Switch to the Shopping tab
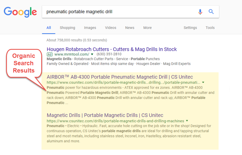The height and width of the screenshot is (155, 242). (67, 28)
